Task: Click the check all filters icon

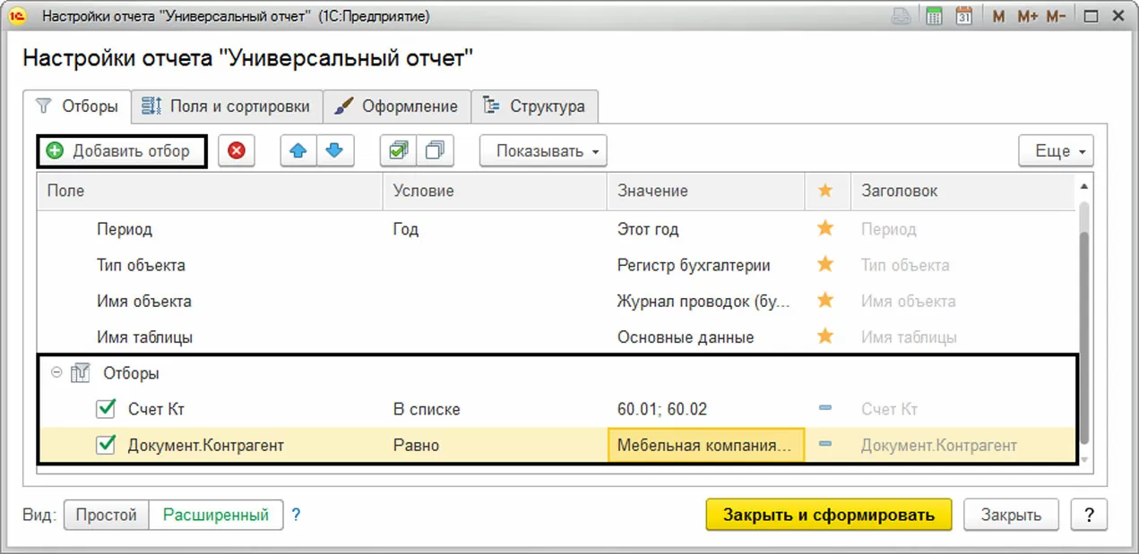Action: click(397, 151)
